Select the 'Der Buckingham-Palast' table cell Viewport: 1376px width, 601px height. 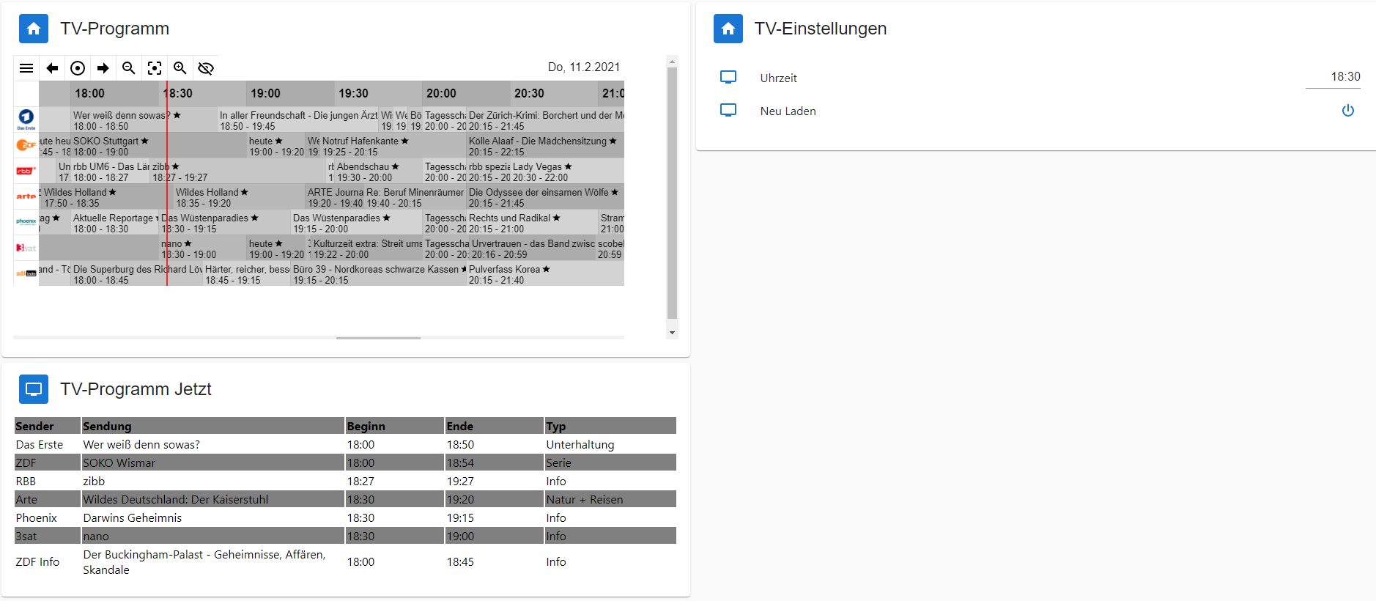(x=212, y=562)
